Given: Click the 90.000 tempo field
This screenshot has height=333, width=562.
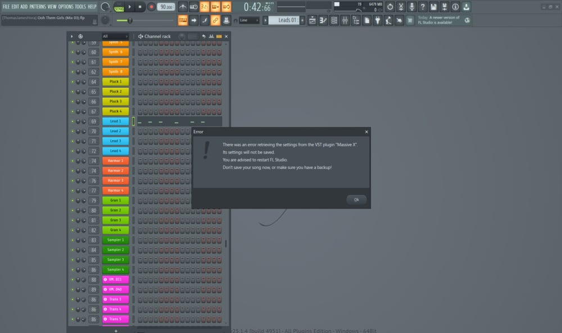Looking at the screenshot, I should pos(166,7).
